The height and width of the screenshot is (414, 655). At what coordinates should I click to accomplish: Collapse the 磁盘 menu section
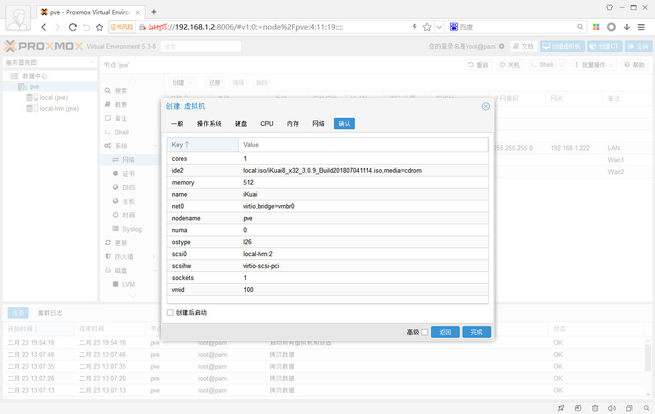[155, 270]
